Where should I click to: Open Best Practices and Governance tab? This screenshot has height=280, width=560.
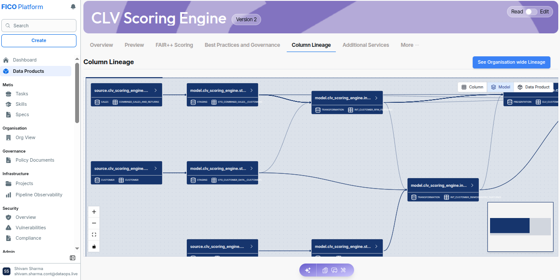(242, 45)
